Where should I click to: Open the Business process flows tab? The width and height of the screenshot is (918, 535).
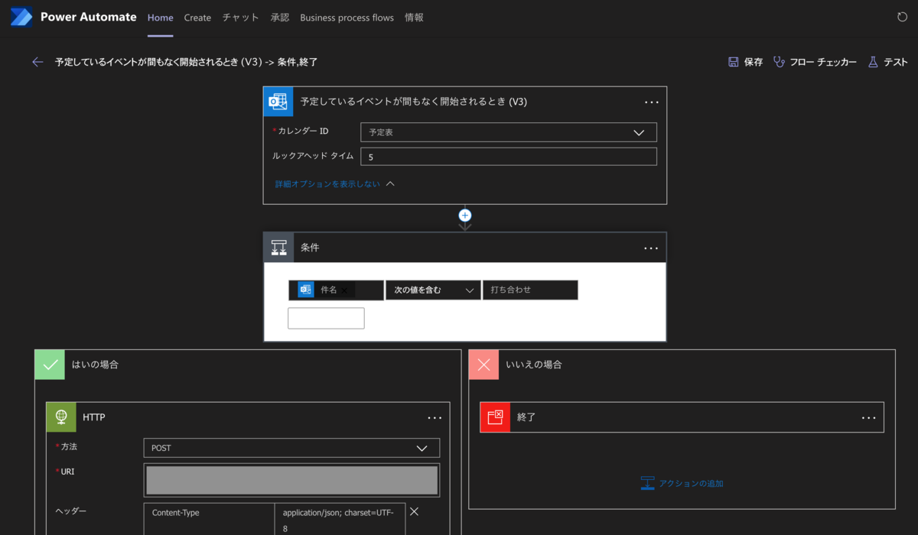[x=347, y=18]
